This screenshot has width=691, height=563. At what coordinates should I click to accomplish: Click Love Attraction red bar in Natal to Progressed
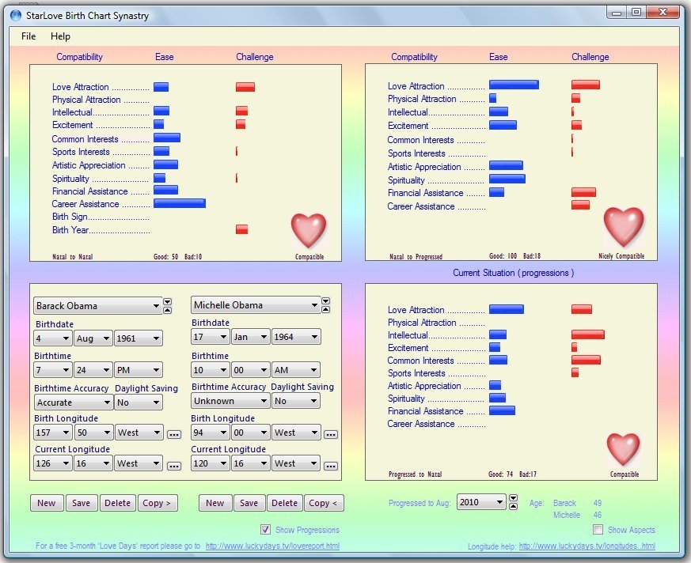[586, 85]
